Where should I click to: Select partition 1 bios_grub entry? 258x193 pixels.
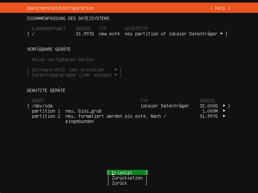[x=67, y=111]
